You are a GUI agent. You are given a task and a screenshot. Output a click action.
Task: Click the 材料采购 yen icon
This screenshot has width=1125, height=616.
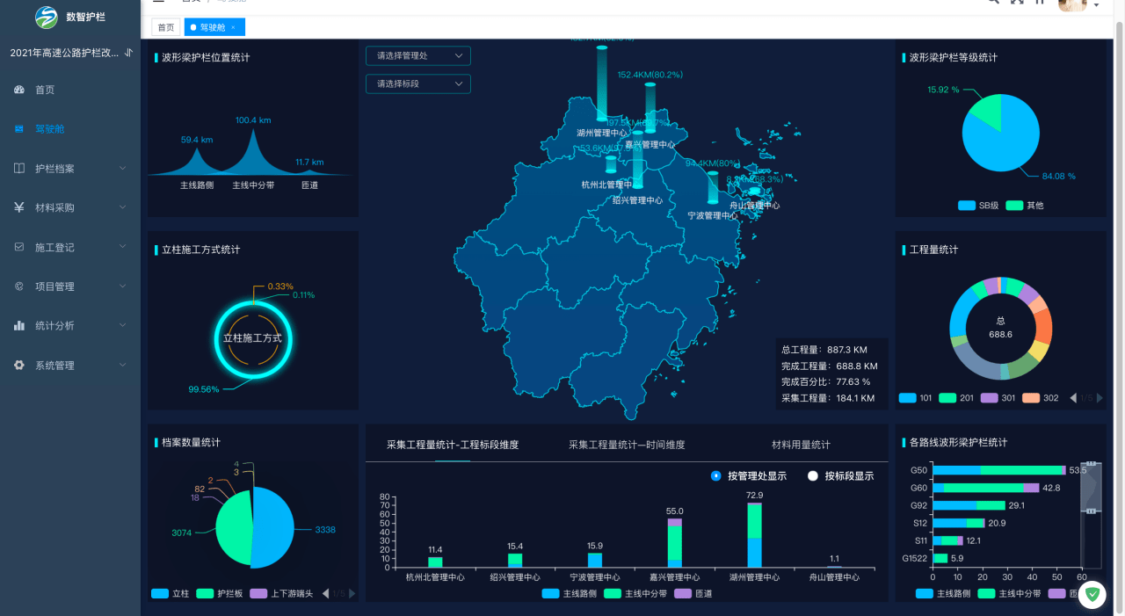point(19,207)
